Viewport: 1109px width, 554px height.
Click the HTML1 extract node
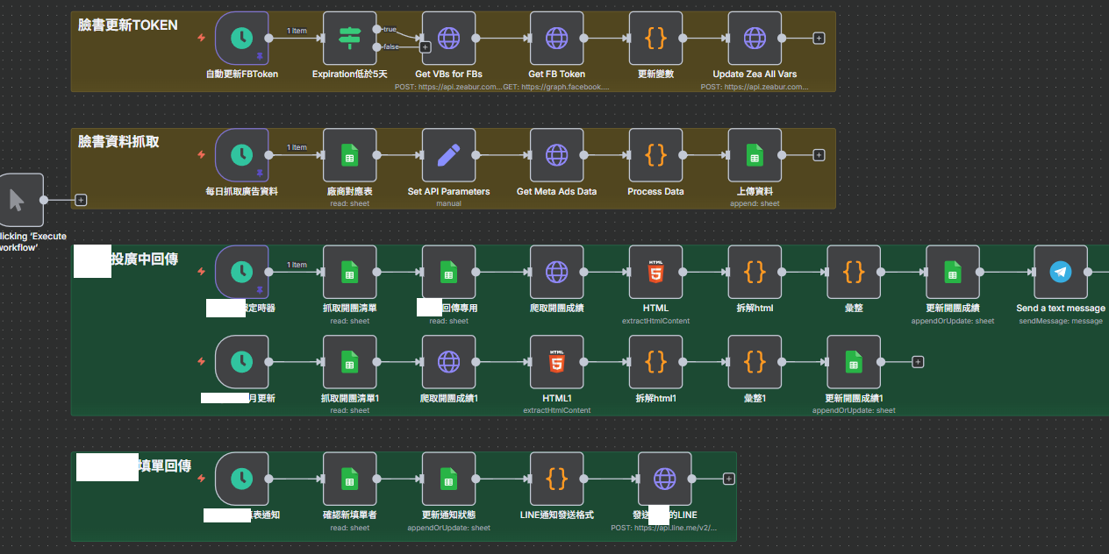[x=556, y=362]
